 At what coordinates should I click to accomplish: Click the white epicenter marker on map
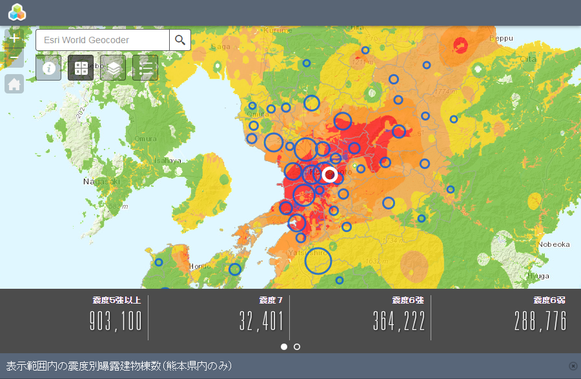pos(330,174)
